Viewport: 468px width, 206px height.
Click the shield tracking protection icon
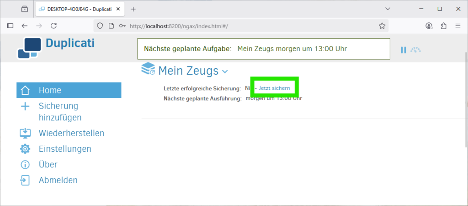100,26
